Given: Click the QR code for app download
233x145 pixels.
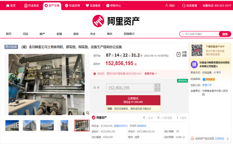Looking at the screenshot, I should (x=197, y=50).
